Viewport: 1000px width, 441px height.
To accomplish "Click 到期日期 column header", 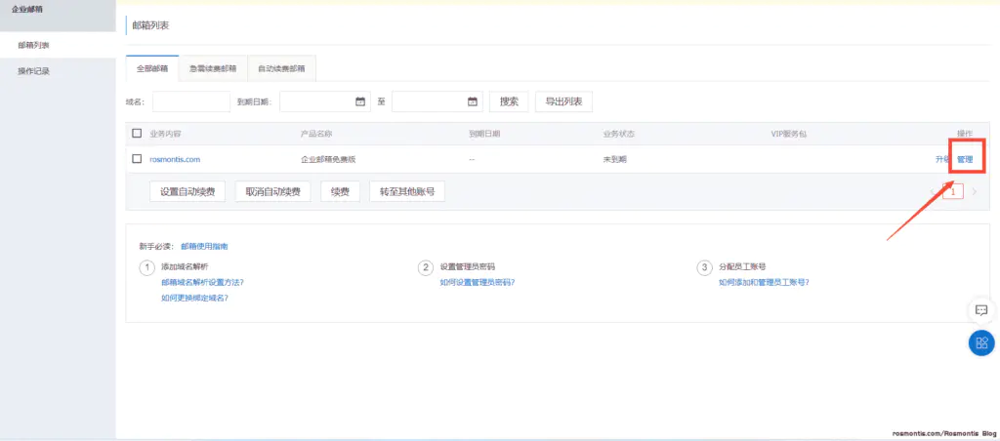I will coord(484,134).
